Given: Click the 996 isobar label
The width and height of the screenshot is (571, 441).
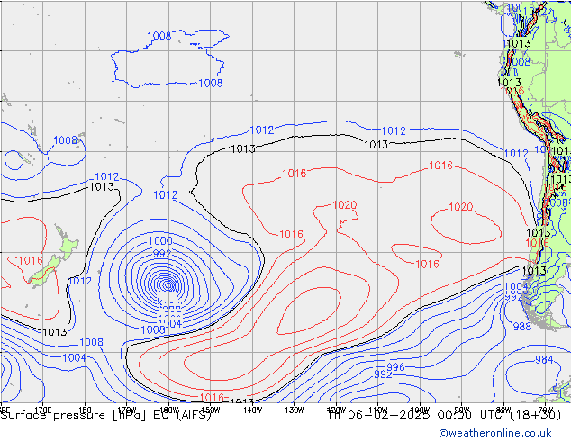Looking at the screenshot, I should [395, 367].
